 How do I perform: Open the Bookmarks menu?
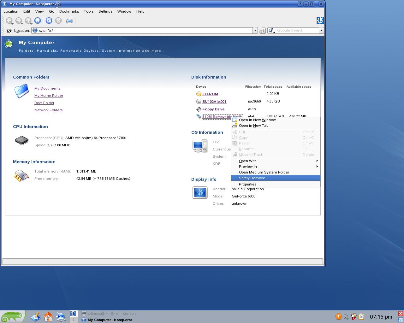[x=69, y=11]
